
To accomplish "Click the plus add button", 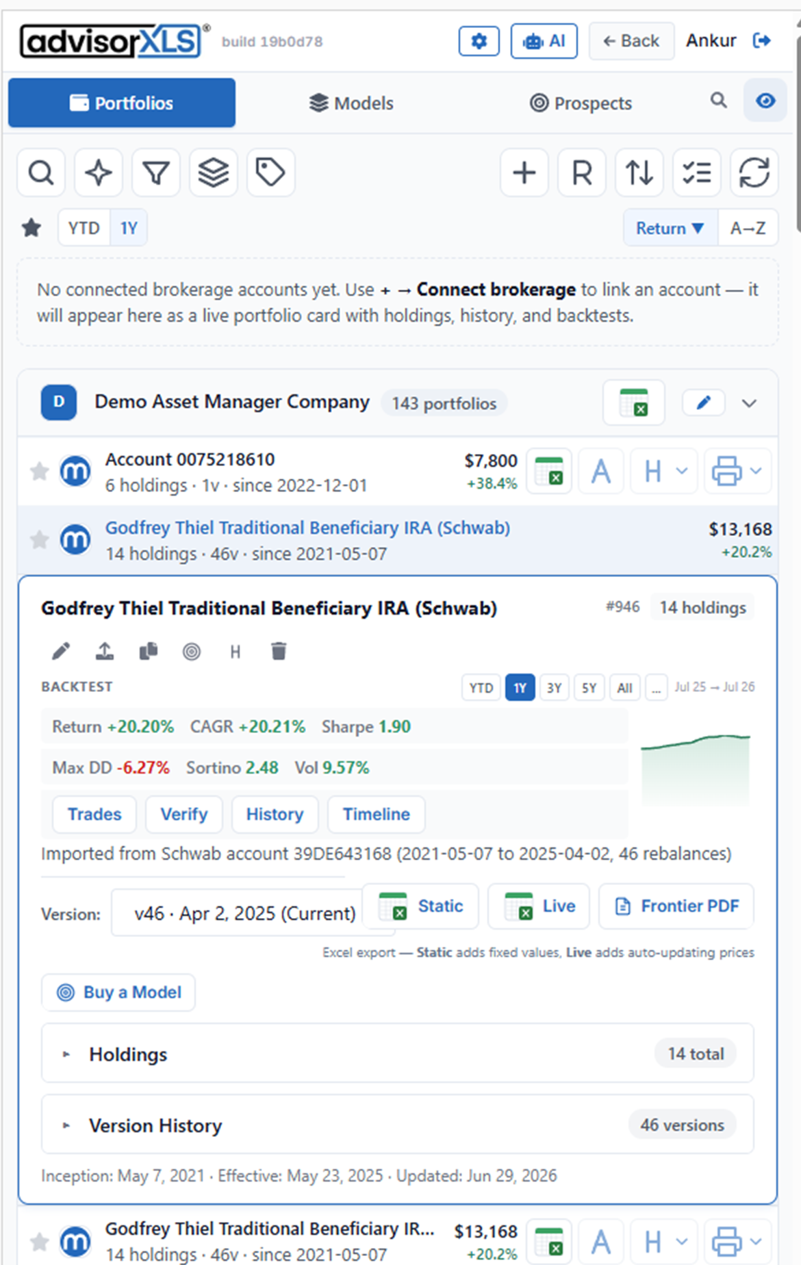I will click(524, 172).
